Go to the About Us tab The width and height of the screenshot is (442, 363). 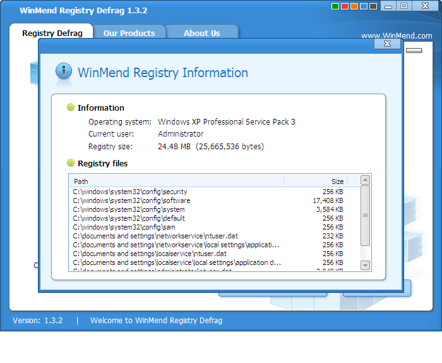tap(201, 33)
